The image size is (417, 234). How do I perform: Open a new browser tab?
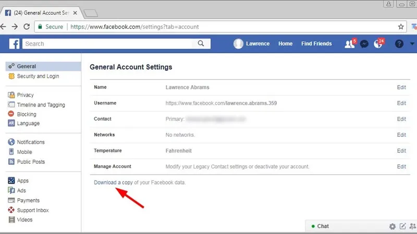[x=91, y=13]
